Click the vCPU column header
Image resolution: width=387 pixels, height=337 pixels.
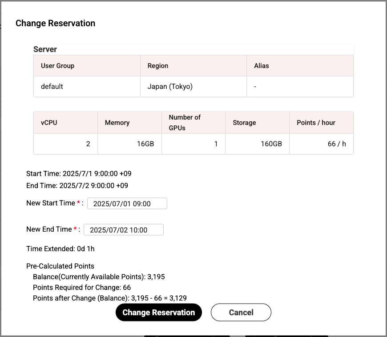click(x=49, y=123)
